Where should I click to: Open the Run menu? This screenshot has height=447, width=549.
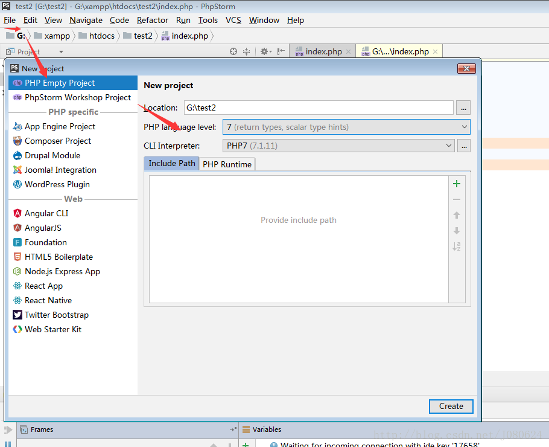tap(183, 21)
